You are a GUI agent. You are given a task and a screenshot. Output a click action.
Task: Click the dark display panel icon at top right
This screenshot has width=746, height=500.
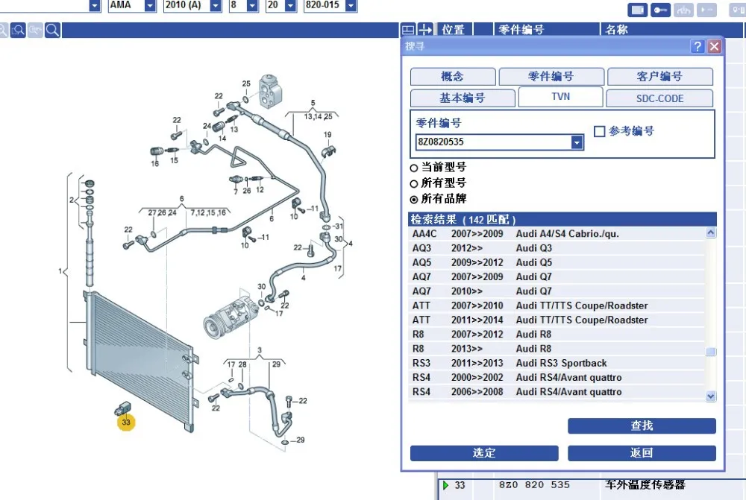coord(638,10)
